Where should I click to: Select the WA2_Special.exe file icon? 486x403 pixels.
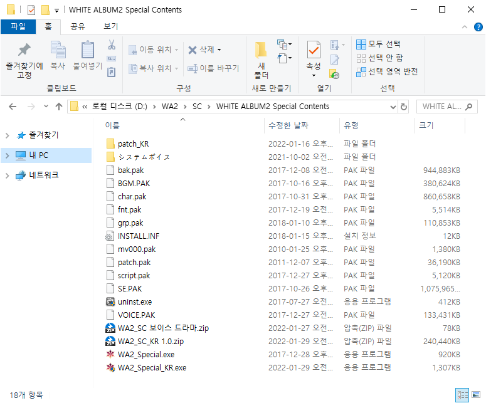(110, 354)
